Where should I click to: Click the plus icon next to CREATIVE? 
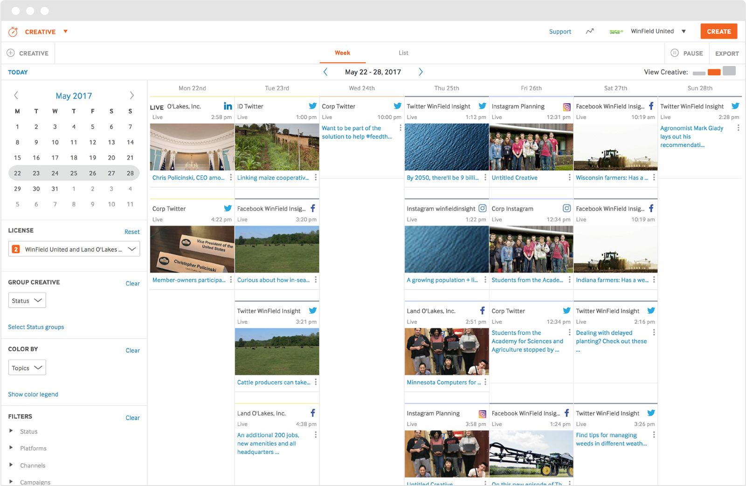(x=11, y=53)
